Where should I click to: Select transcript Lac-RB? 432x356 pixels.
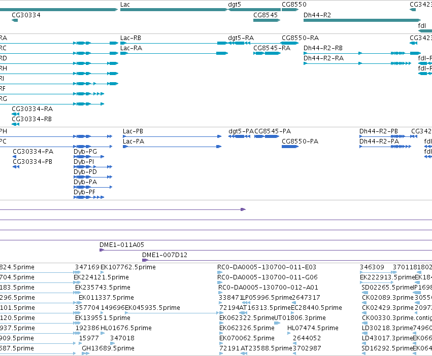(x=174, y=43)
